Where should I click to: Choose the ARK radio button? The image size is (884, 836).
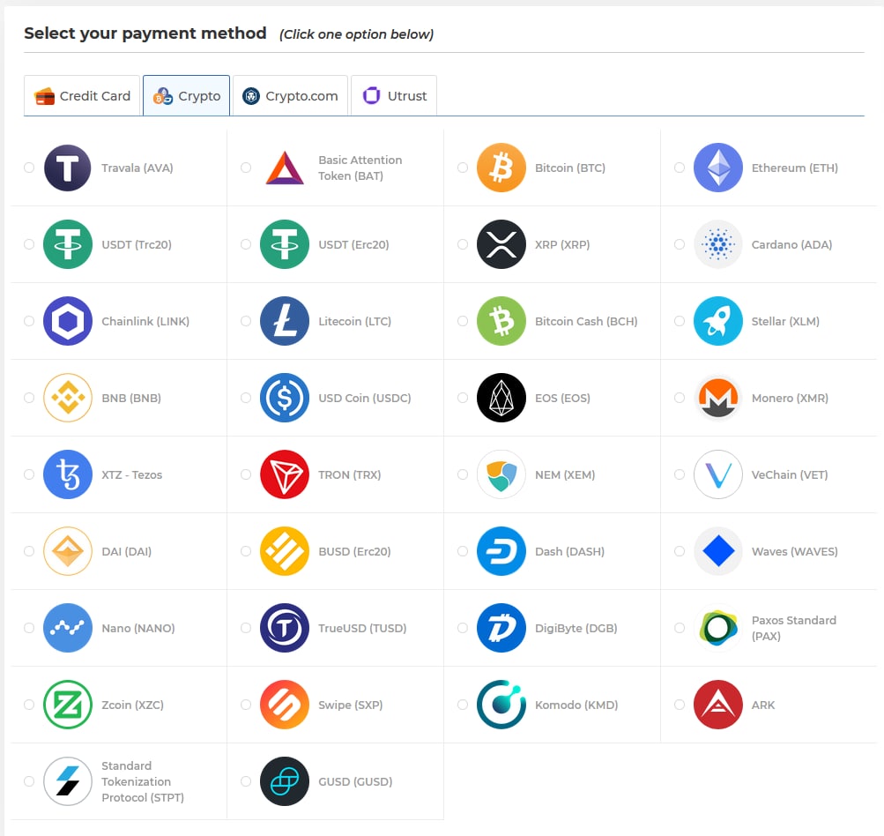680,705
